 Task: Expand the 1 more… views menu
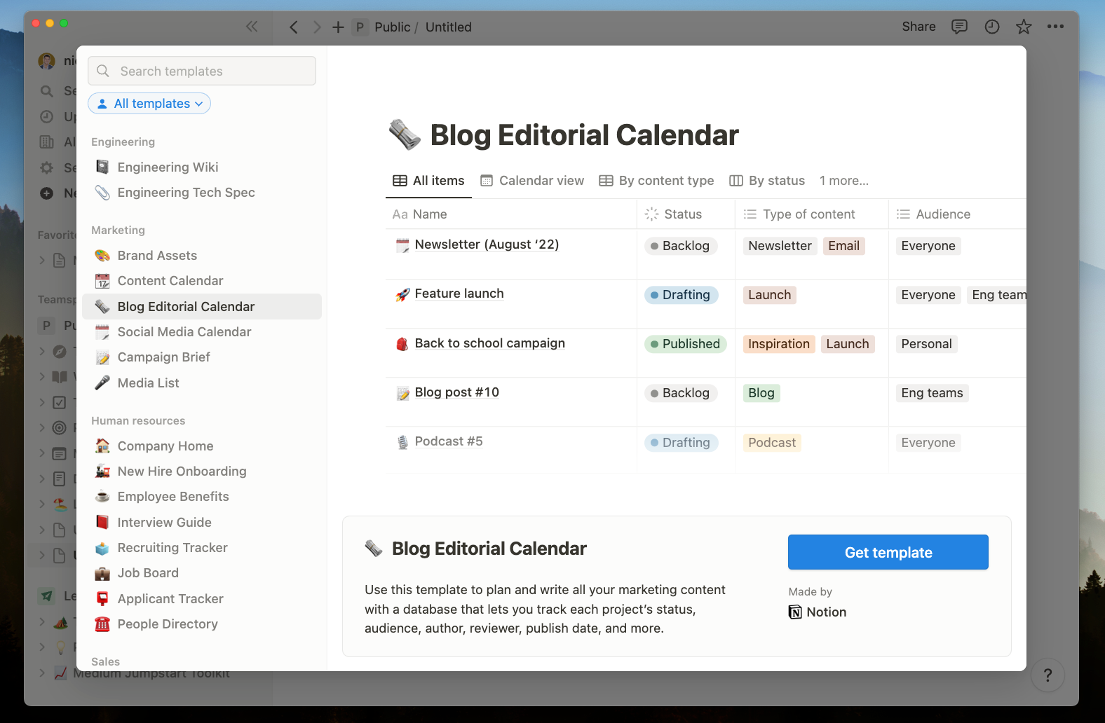(843, 181)
